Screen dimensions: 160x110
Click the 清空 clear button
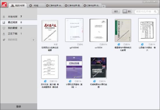pyautogui.click(x=116, y=11)
